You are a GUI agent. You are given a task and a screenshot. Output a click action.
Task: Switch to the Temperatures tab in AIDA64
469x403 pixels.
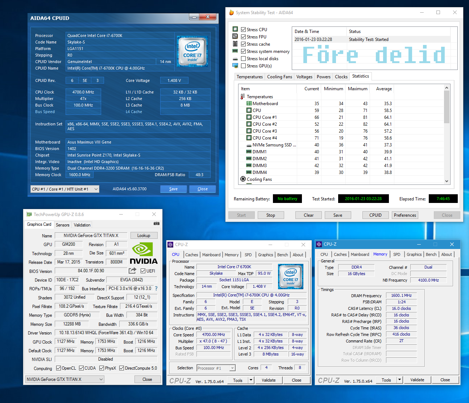pyautogui.click(x=250, y=77)
